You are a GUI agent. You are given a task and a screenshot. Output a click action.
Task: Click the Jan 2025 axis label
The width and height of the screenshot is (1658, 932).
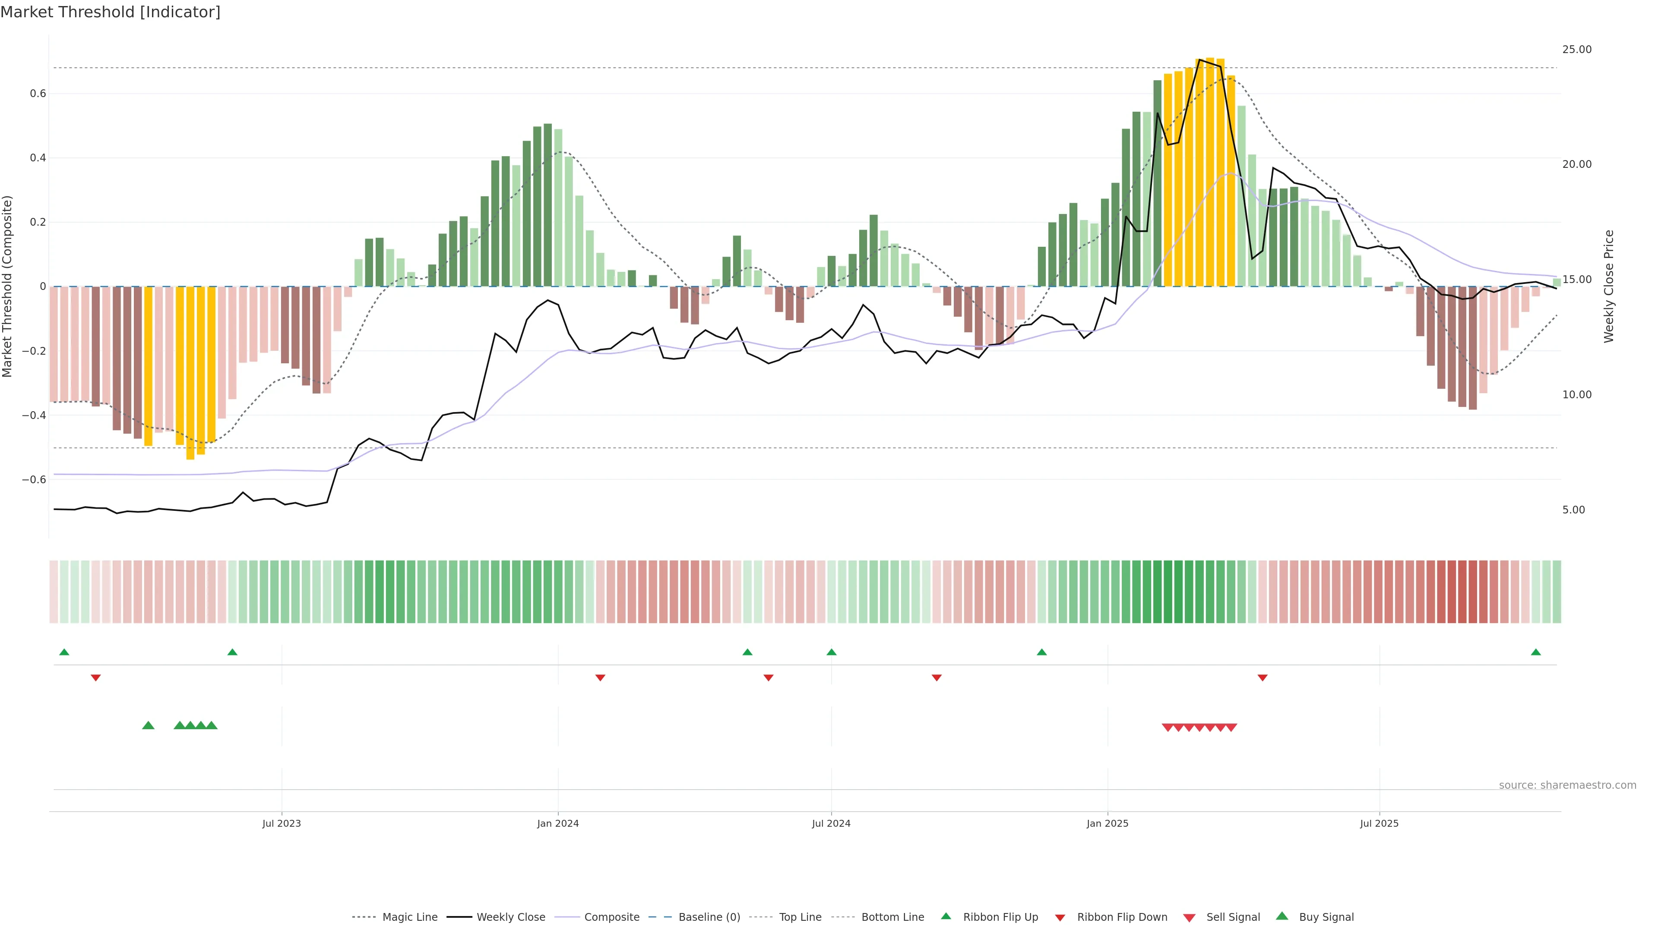[1107, 823]
